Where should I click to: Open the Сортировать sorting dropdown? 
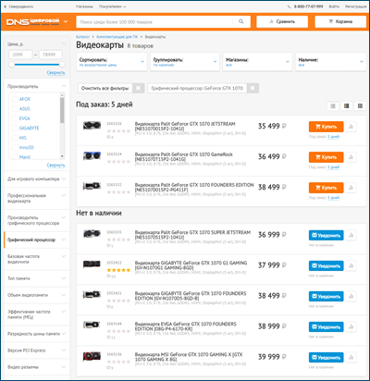click(x=112, y=62)
